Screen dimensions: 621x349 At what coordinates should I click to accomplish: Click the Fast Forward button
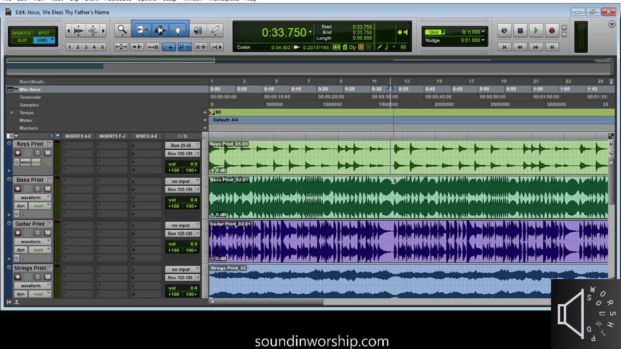click(x=536, y=47)
